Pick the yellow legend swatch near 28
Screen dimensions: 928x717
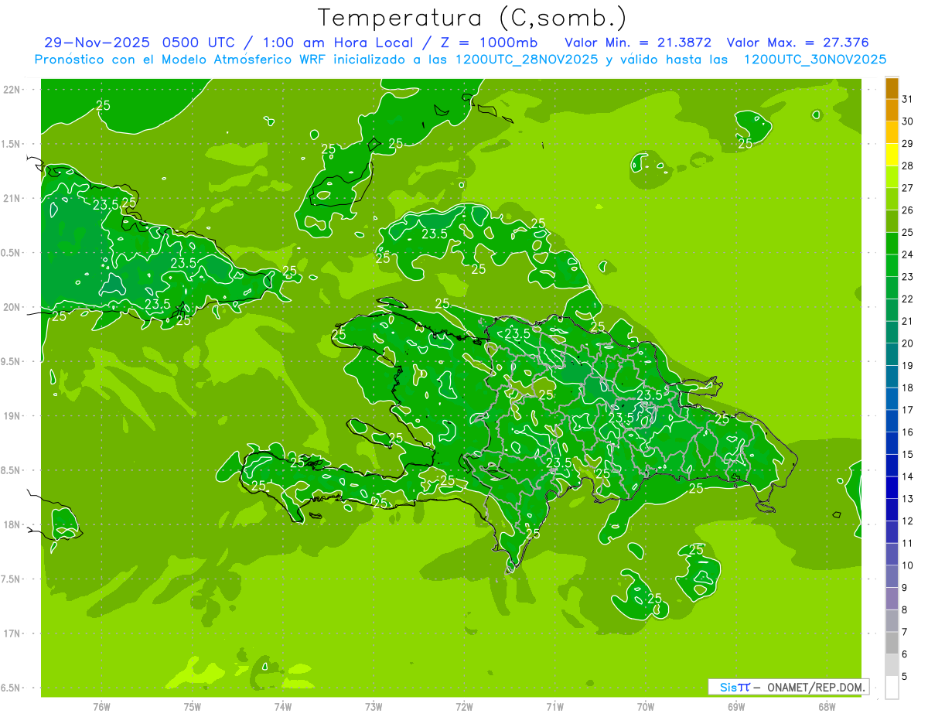[x=892, y=155]
